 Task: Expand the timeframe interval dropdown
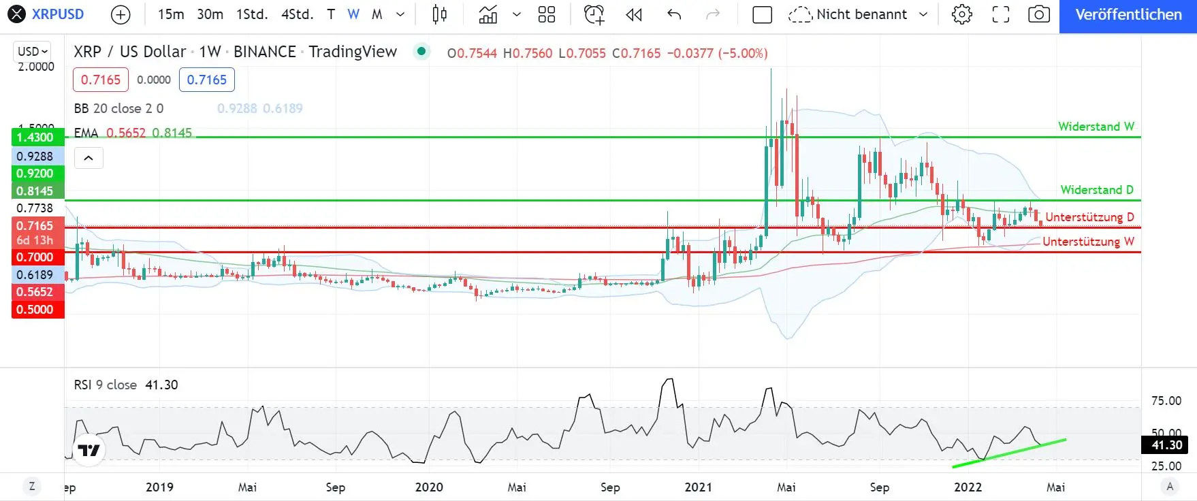tap(400, 14)
